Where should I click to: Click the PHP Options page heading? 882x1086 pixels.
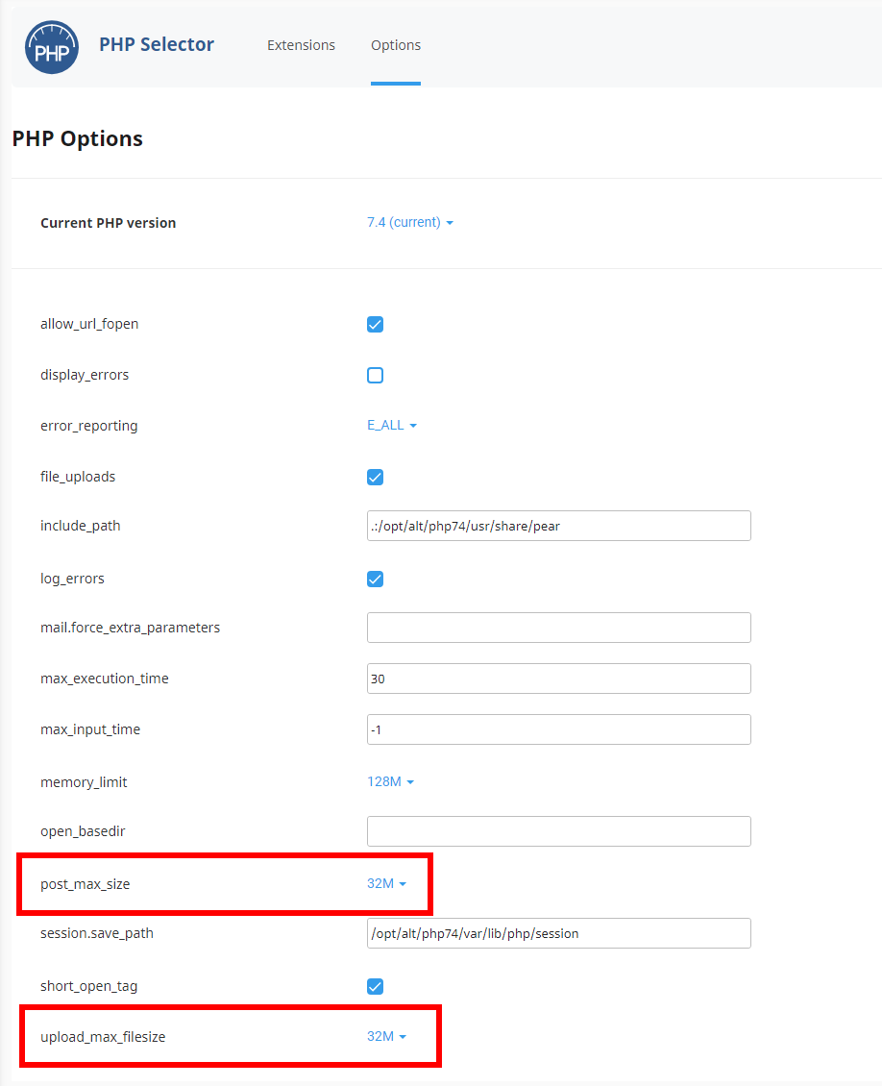(x=77, y=137)
